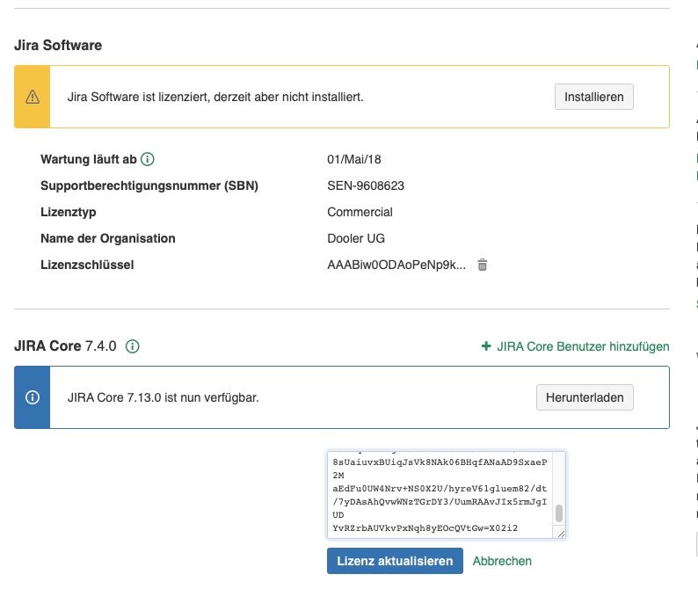
Task: Click the JIRA Core 7.4.0 heading
Action: (65, 345)
